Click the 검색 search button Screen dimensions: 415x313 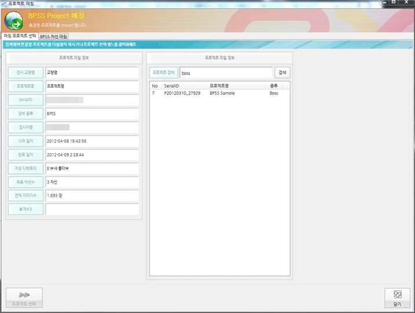[x=282, y=72]
